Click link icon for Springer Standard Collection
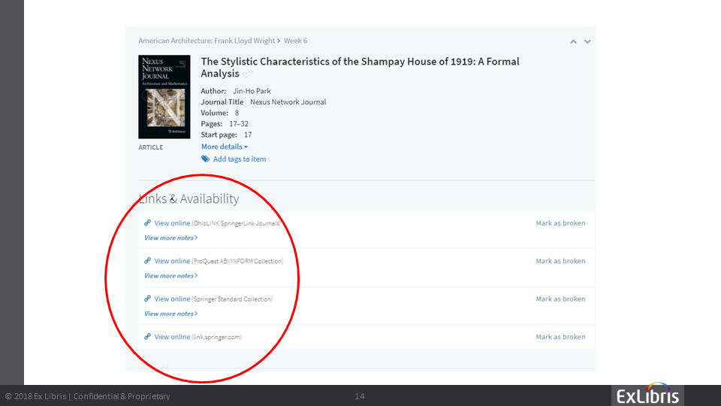Screen dimensions: 721x406 tap(148, 299)
